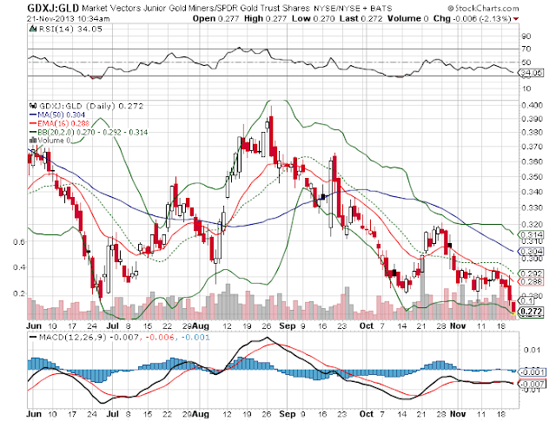Click the Chg -0.006 (-2.13%) value
The width and height of the screenshot is (556, 421).
click(473, 19)
